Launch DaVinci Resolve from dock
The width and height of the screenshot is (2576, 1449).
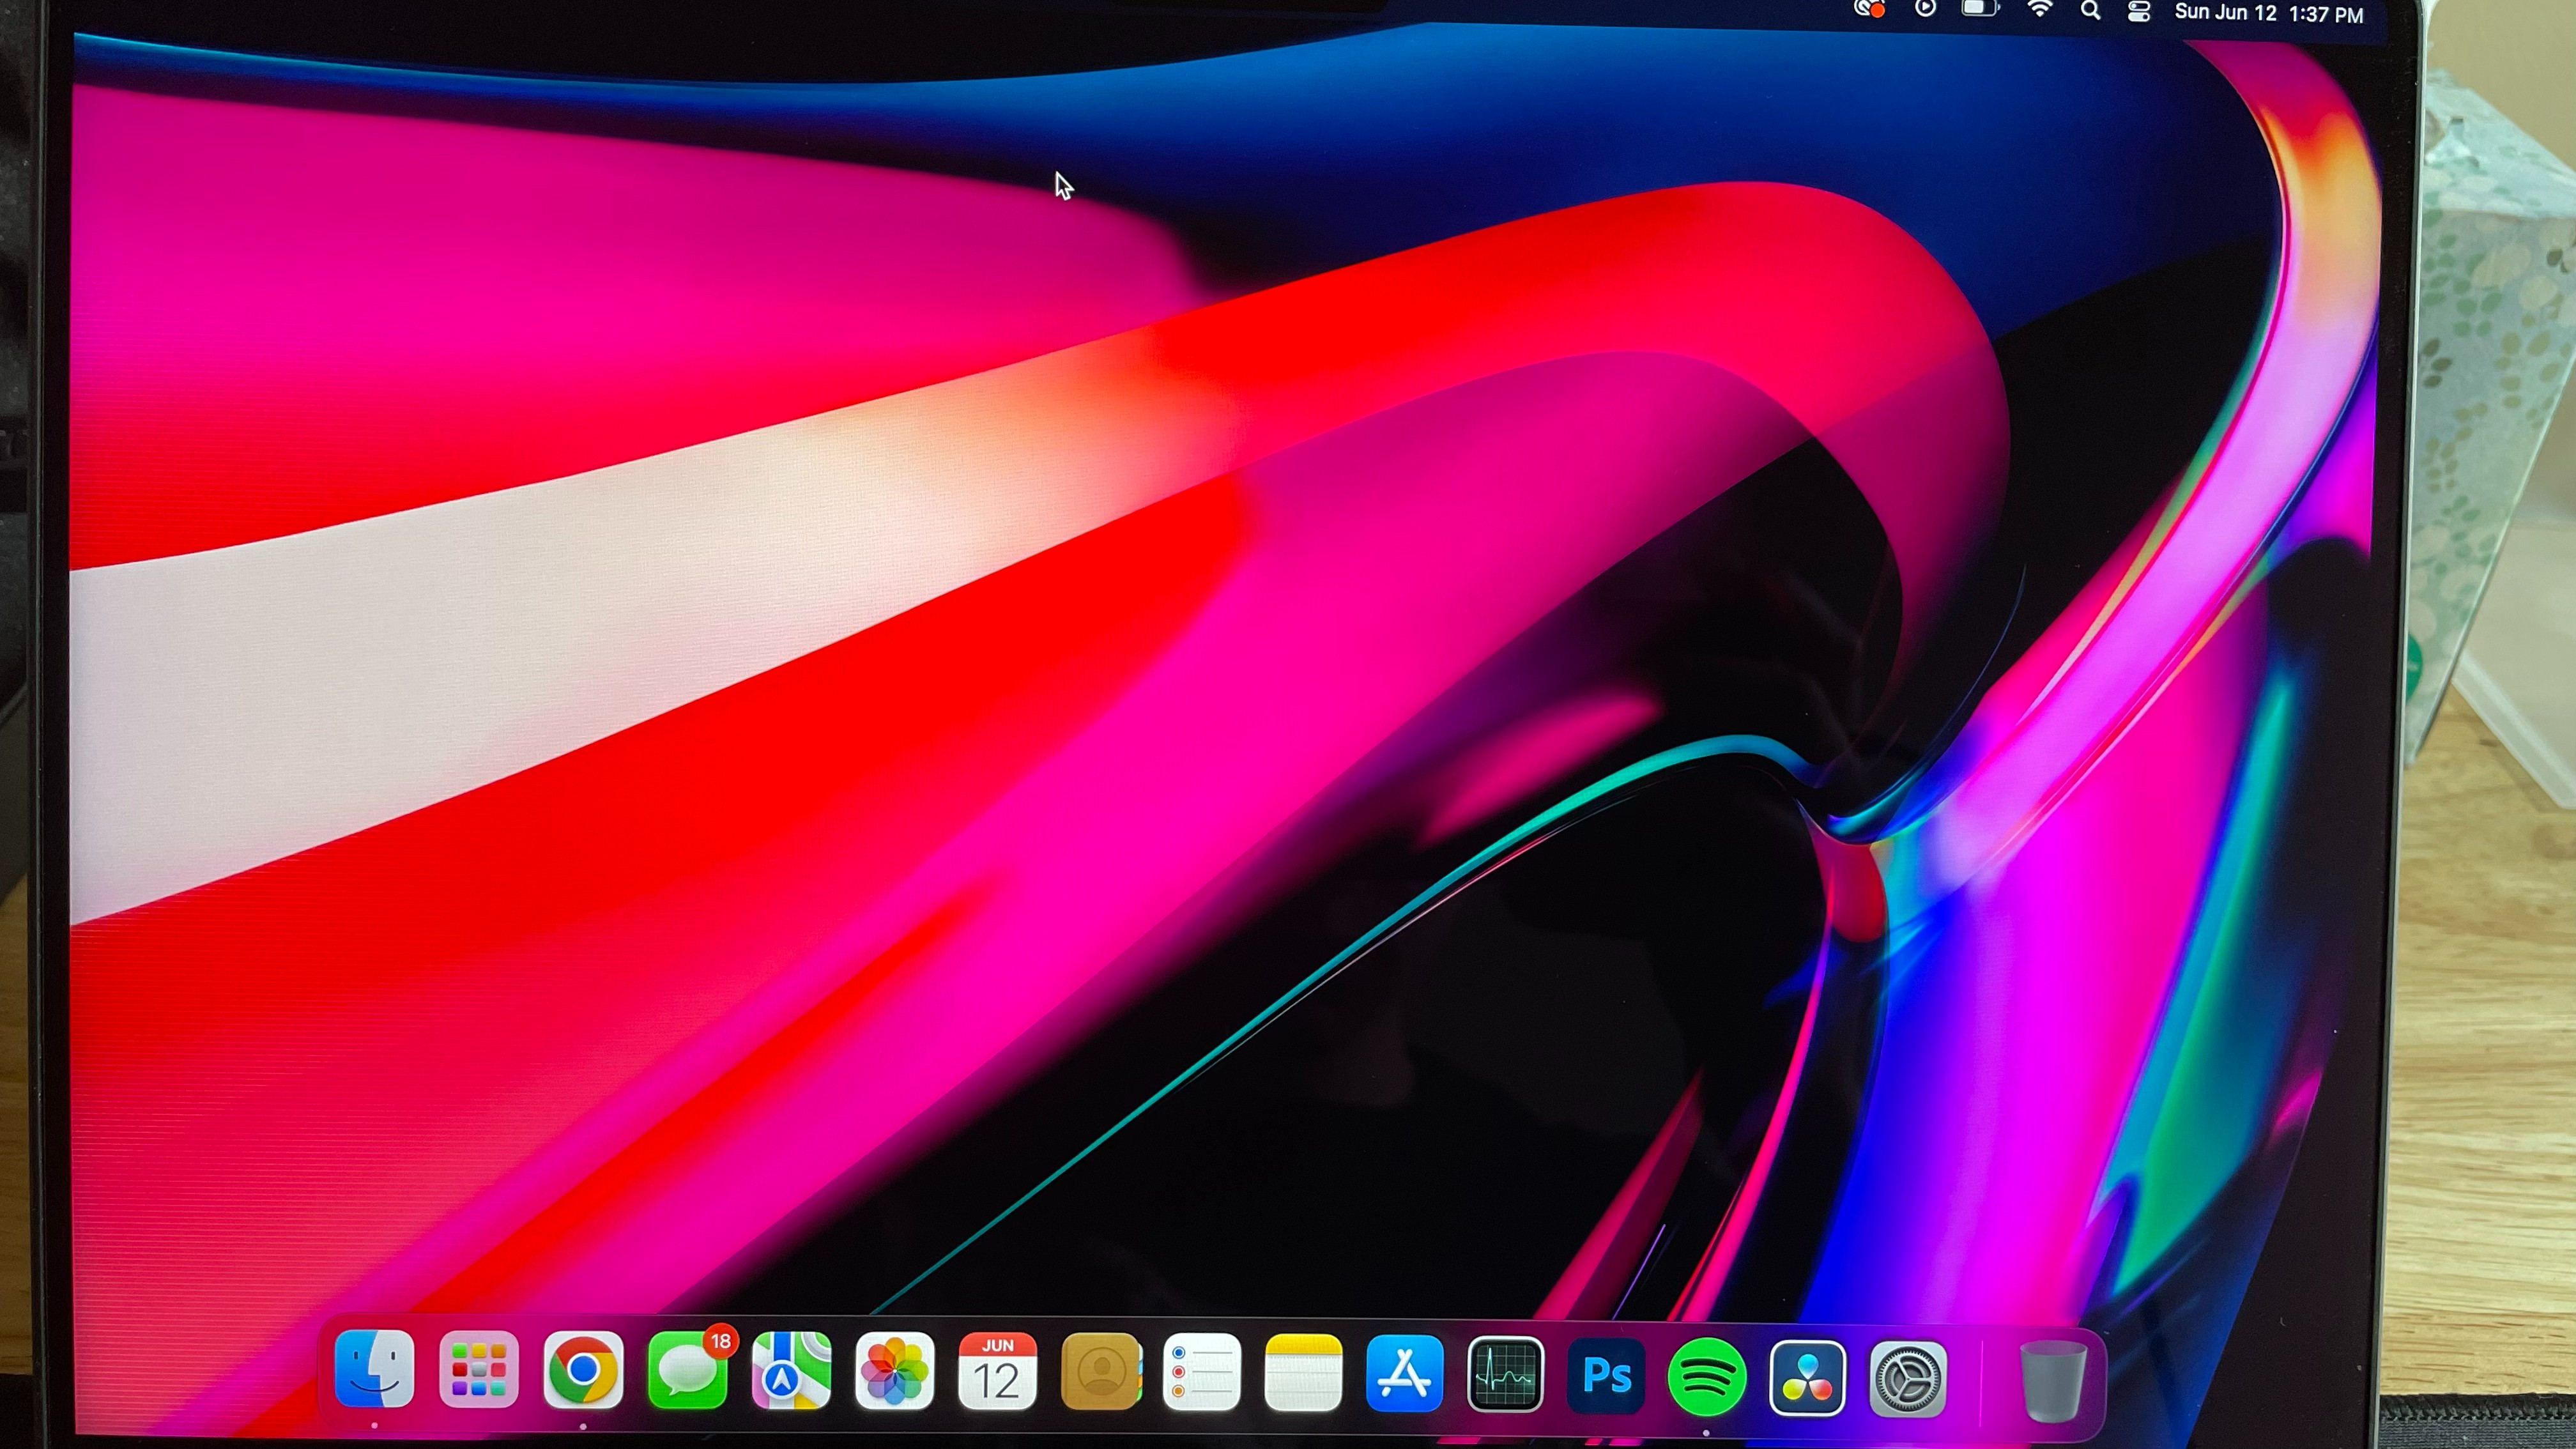(x=1807, y=1379)
